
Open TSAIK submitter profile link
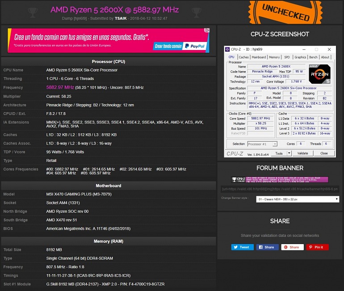pos(121,18)
